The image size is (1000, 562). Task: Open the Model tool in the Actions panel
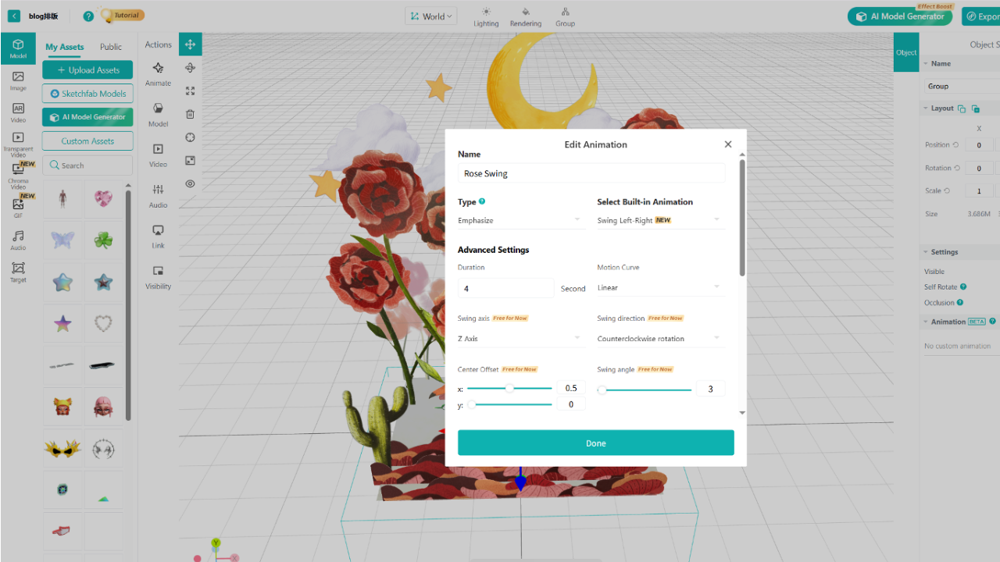pyautogui.click(x=158, y=114)
